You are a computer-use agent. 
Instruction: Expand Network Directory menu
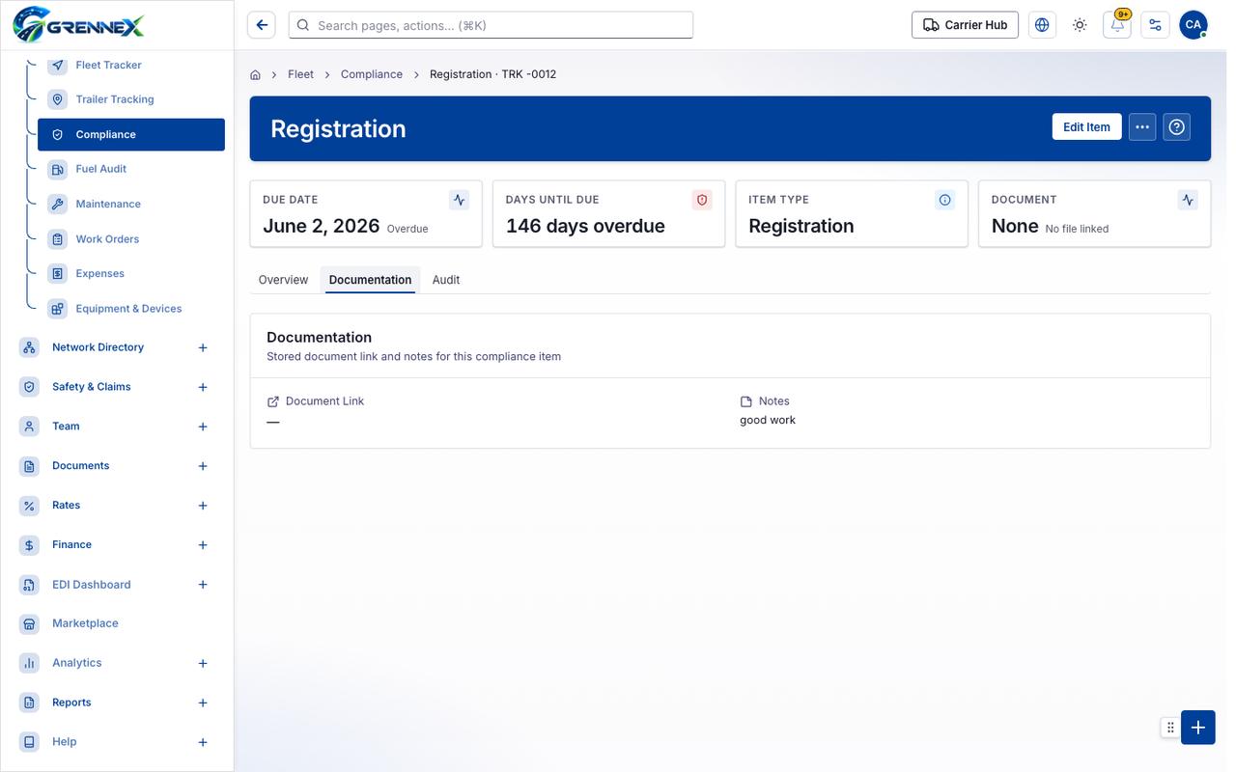coord(203,347)
